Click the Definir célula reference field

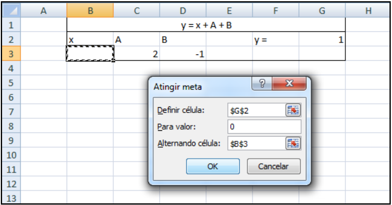tap(255, 110)
